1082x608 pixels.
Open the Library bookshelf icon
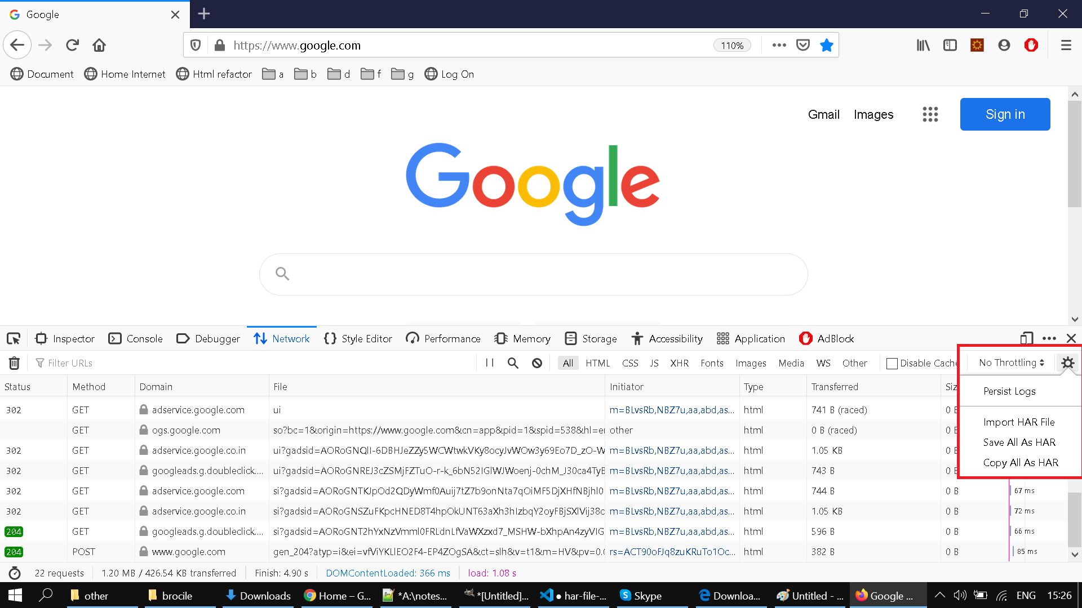tap(923, 45)
